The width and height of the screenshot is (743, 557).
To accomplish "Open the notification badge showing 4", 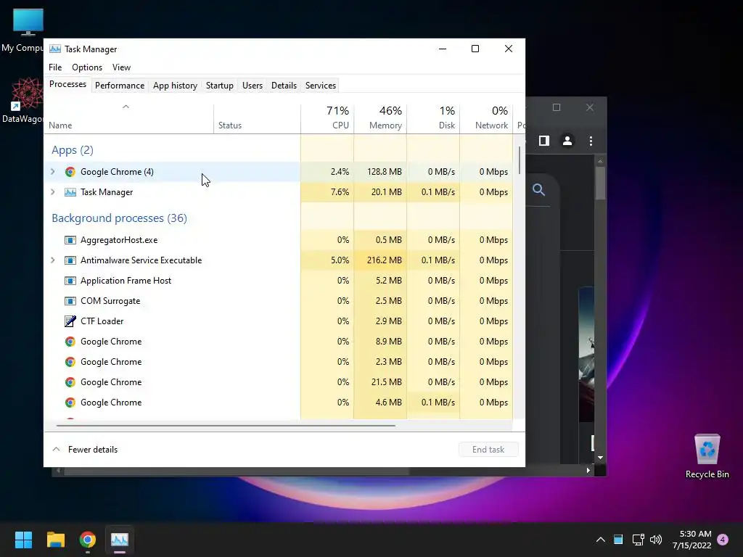I will 723,540.
